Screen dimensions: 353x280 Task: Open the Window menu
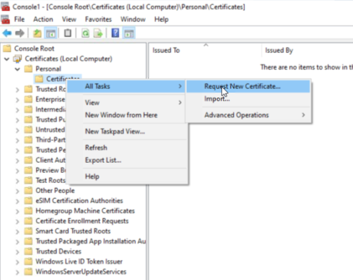[133, 19]
